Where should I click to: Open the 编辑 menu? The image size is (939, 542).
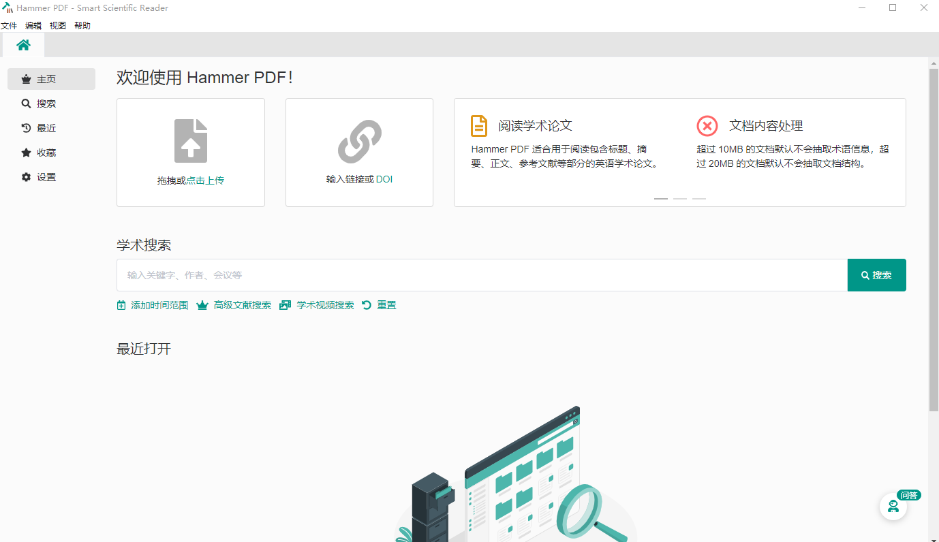(33, 26)
